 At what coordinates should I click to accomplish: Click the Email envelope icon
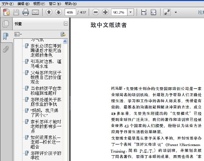coord(35,12)
